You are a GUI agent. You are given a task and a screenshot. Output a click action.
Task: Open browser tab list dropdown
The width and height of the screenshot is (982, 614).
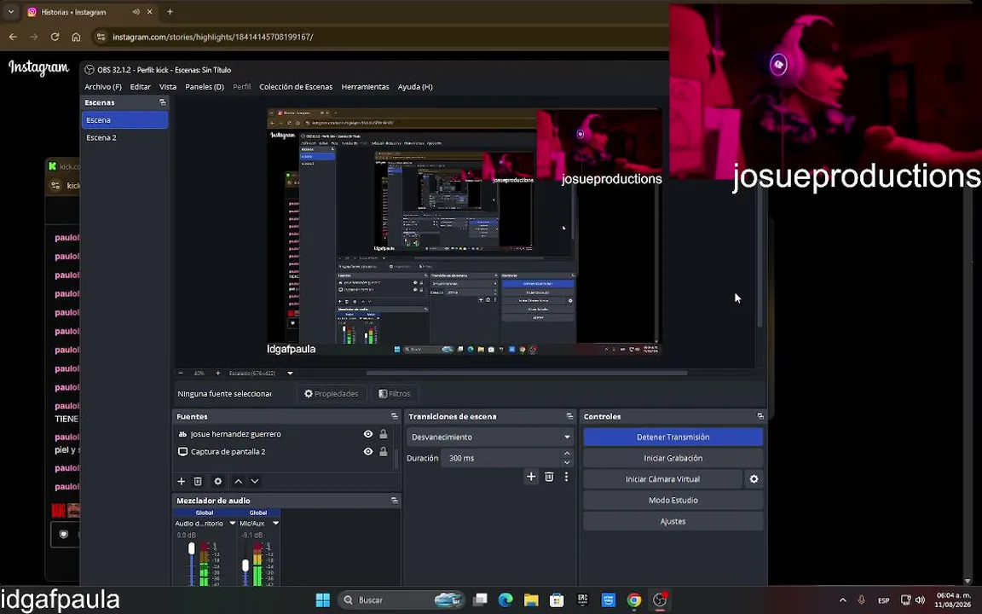coord(10,12)
